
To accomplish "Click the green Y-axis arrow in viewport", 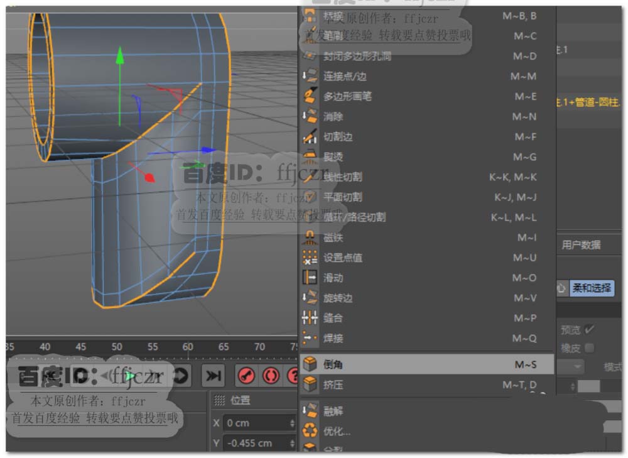I will click(120, 56).
